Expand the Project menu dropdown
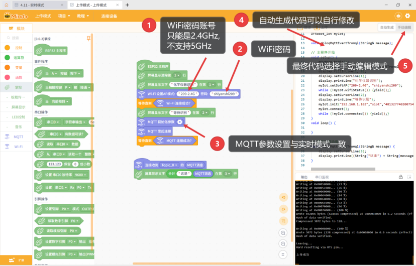416x266 pixels. point(63,16)
